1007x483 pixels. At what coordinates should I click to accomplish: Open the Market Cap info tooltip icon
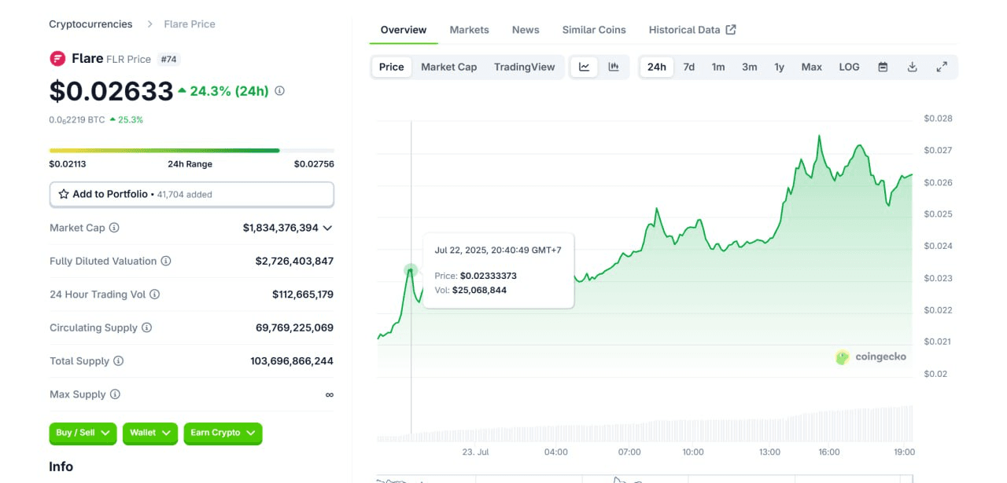(114, 228)
